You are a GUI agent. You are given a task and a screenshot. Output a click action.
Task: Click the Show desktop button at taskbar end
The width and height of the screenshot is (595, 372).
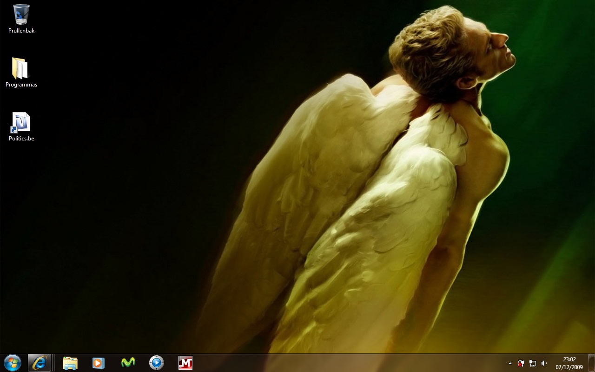coord(591,363)
